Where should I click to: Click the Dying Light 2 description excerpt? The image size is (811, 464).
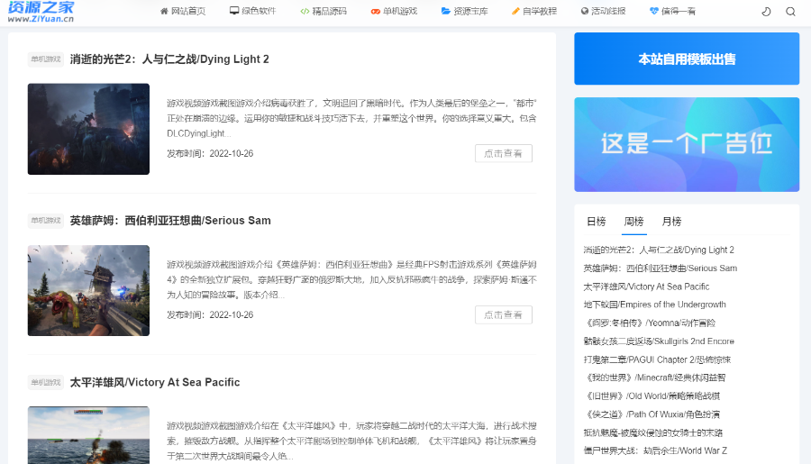coord(351,118)
